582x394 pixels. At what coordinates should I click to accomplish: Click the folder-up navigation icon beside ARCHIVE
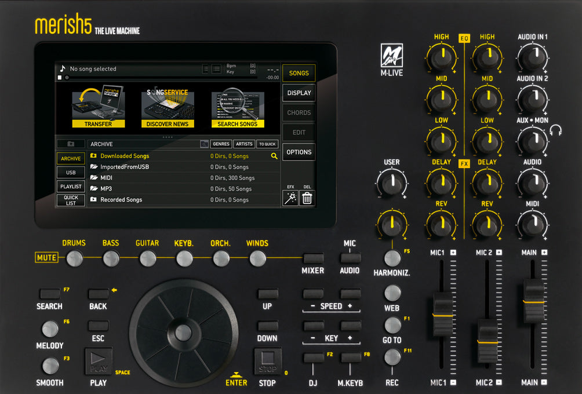click(70, 144)
